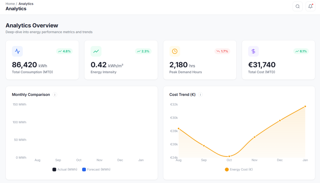
Task: Click the orange Energy Cost legend swatch
Action: coord(227,170)
